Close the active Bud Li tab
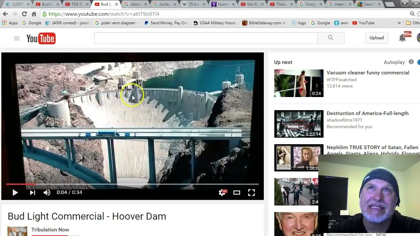The image size is (420, 236). coord(116,4)
